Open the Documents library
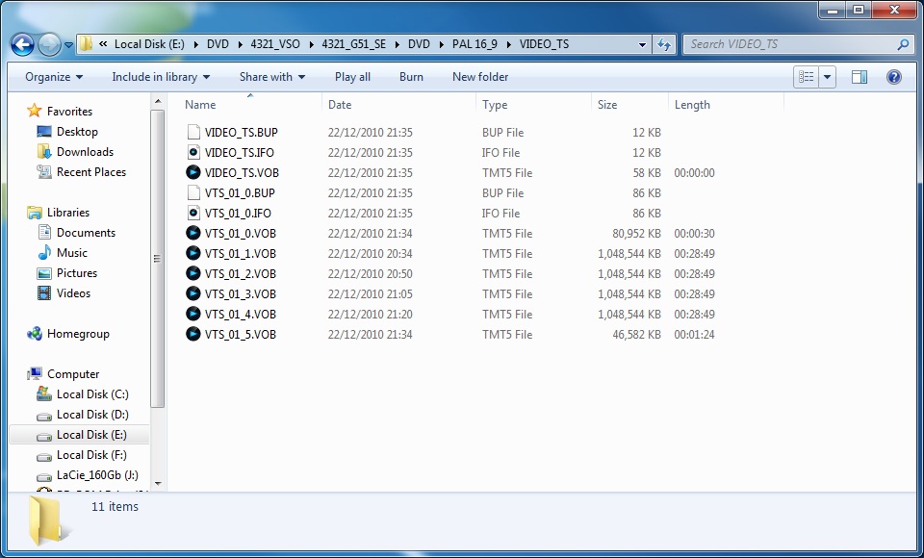Viewport: 924px width, 558px height. point(86,232)
